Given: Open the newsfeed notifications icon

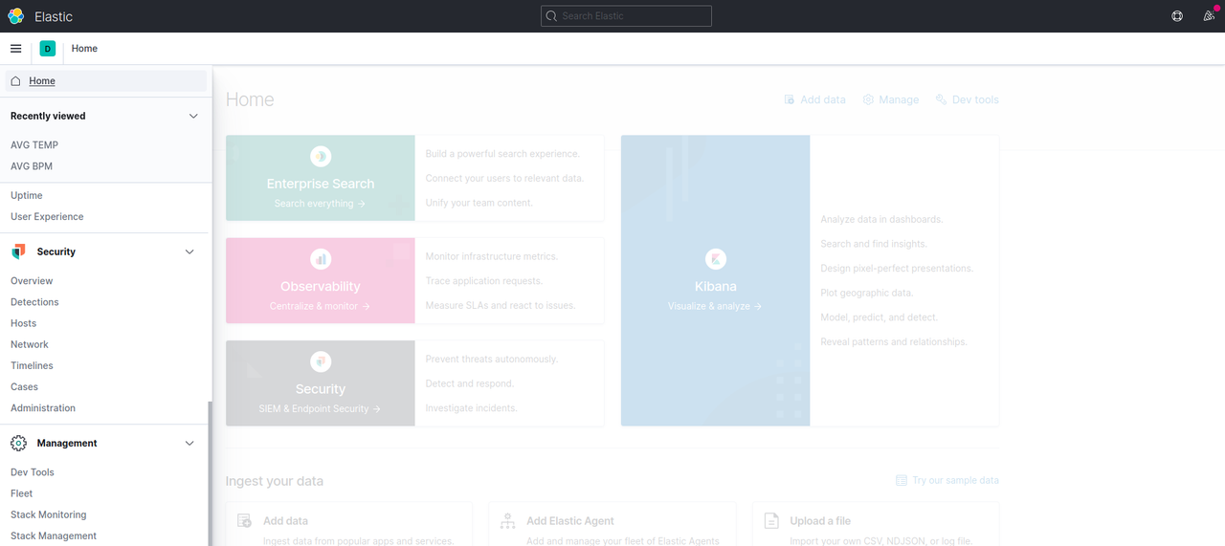Looking at the screenshot, I should click(1210, 16).
